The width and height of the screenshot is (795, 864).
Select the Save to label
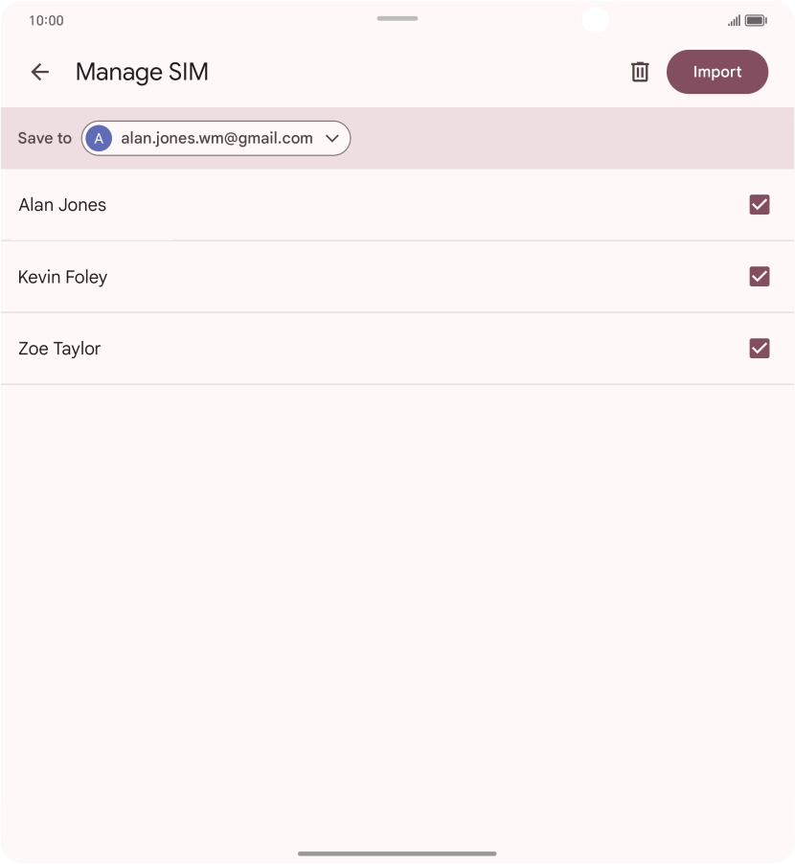click(44, 138)
